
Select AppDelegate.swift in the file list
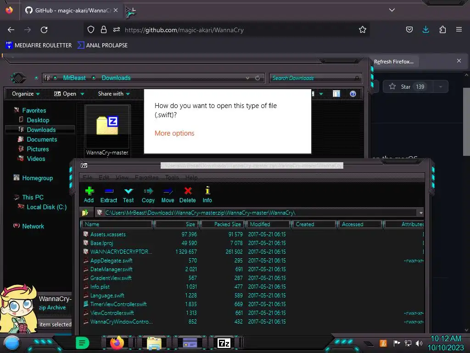(111, 260)
